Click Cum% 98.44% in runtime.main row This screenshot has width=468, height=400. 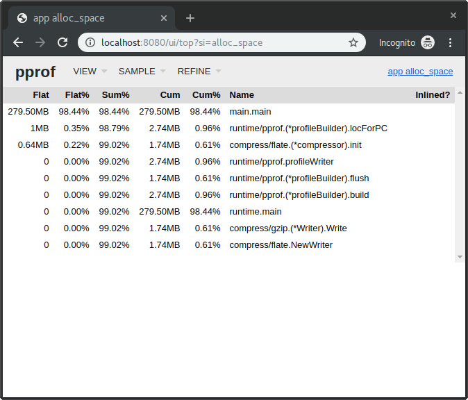(205, 212)
